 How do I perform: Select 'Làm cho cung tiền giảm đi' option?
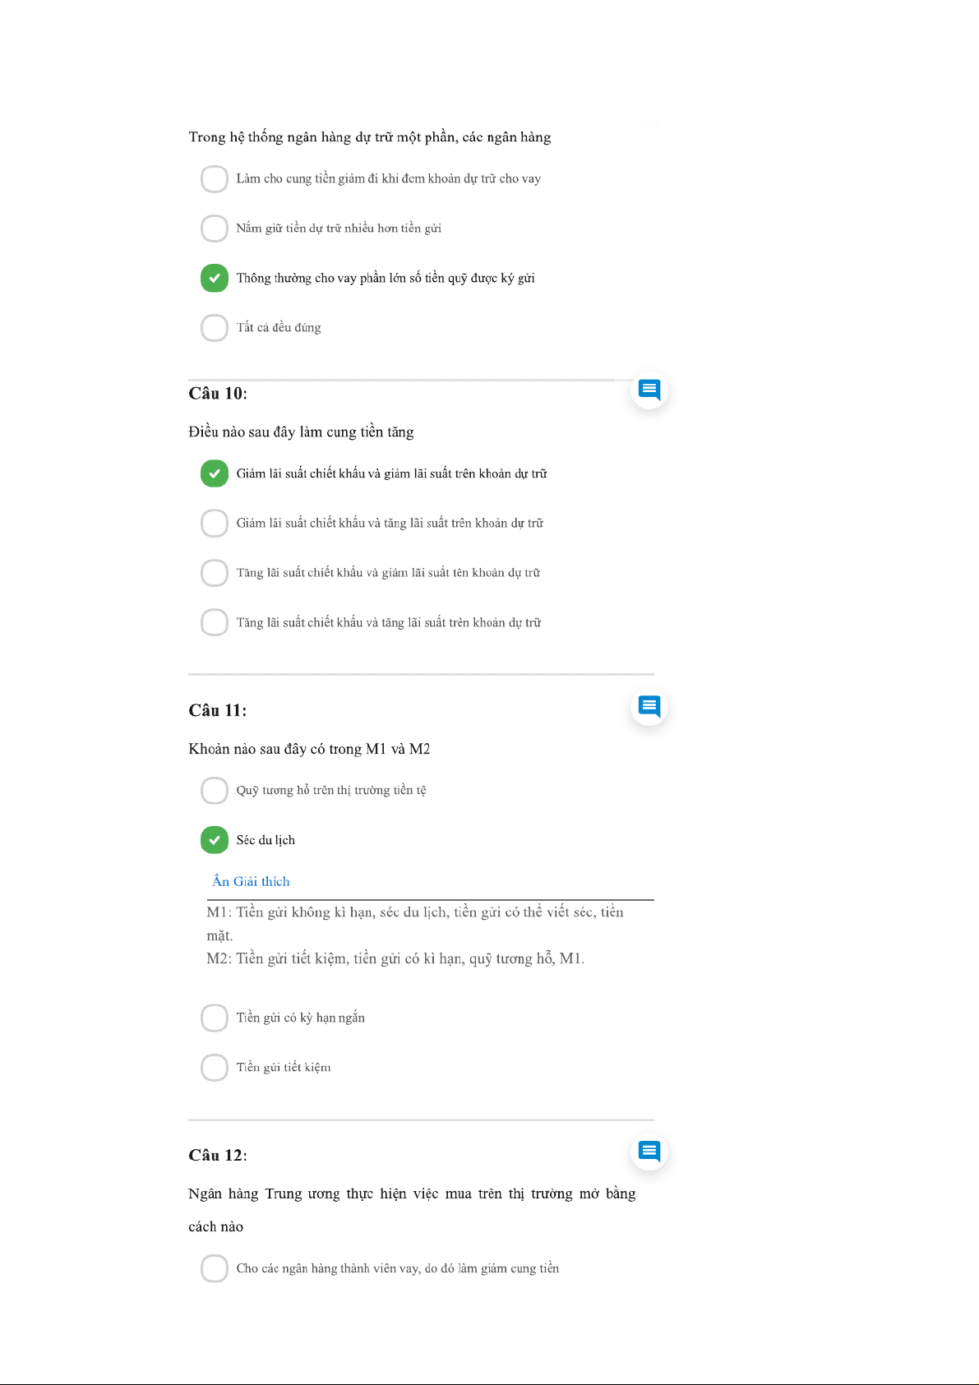click(215, 179)
